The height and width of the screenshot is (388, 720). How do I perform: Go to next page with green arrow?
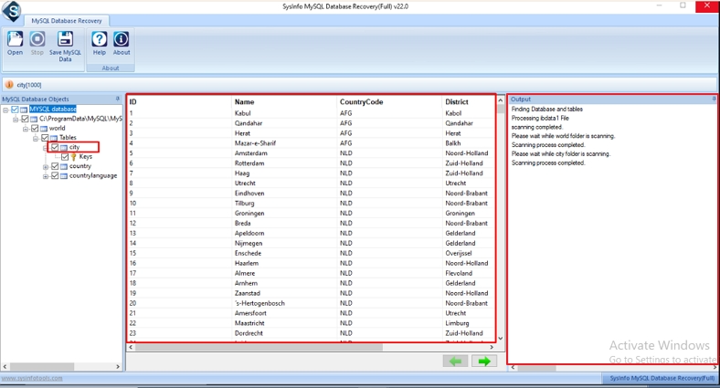pyautogui.click(x=484, y=362)
